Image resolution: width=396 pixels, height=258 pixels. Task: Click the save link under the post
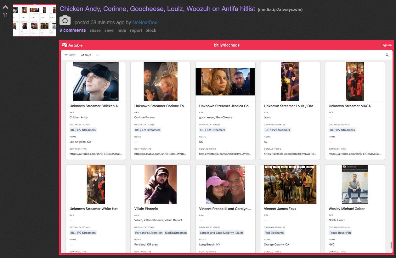[109, 30]
